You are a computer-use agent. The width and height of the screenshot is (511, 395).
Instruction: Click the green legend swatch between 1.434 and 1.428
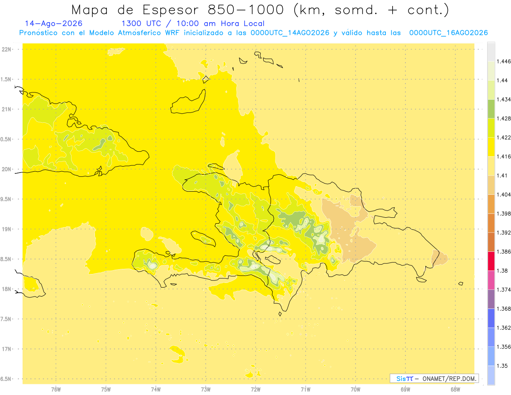(x=491, y=109)
